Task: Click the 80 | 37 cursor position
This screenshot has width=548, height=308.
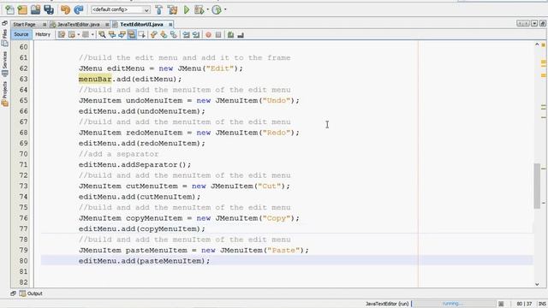Action: (524, 304)
